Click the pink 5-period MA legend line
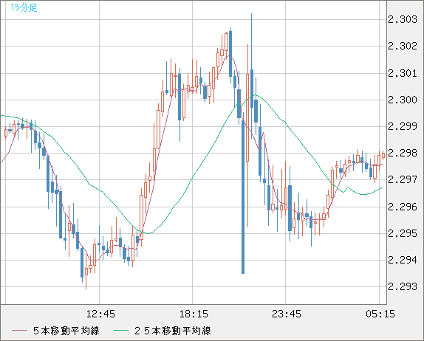The width and height of the screenshot is (424, 341). 19,331
